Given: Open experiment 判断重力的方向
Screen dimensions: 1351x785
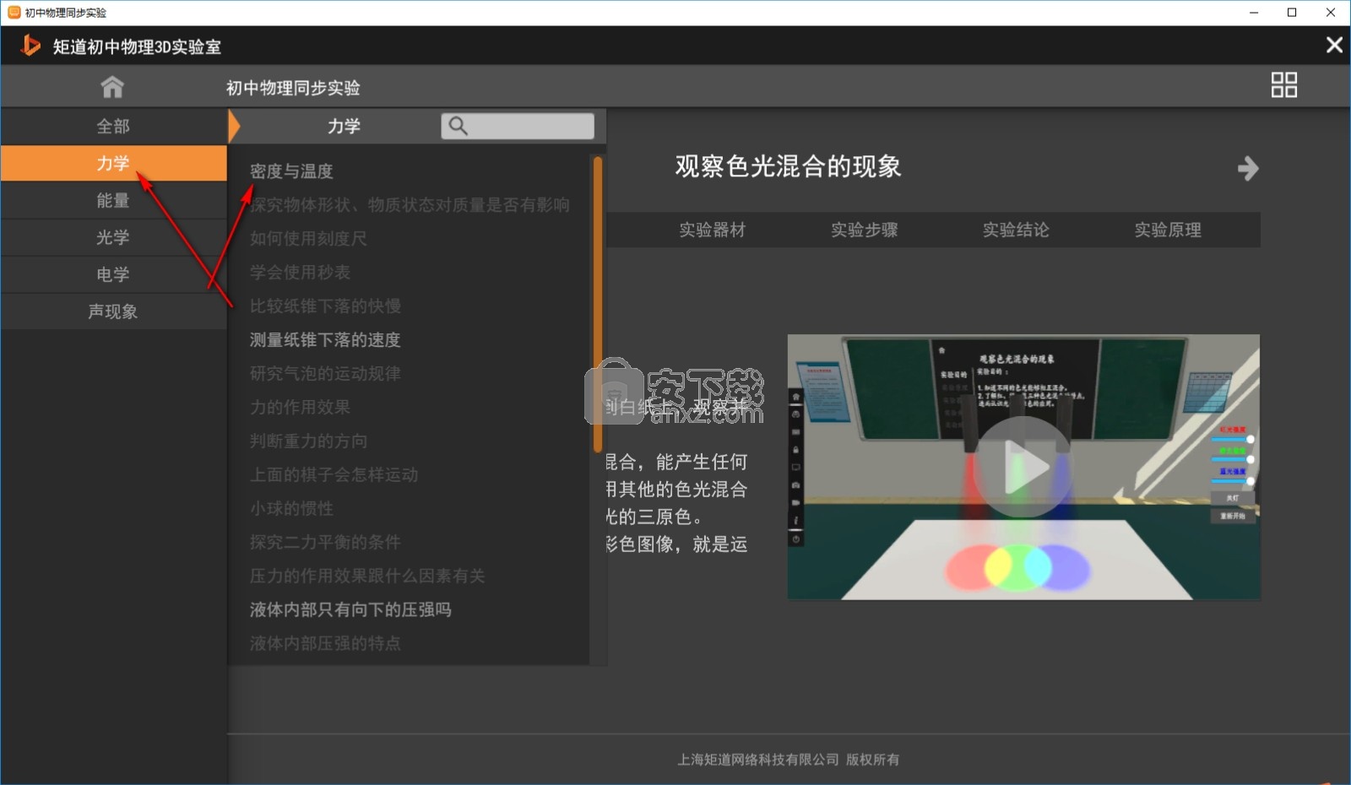Looking at the screenshot, I should [308, 441].
